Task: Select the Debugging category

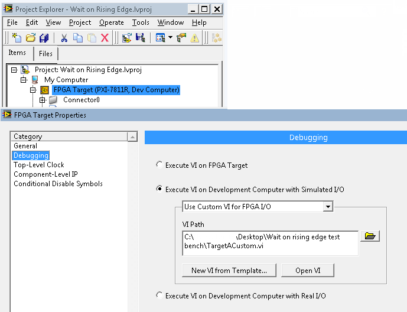Action: click(31, 155)
